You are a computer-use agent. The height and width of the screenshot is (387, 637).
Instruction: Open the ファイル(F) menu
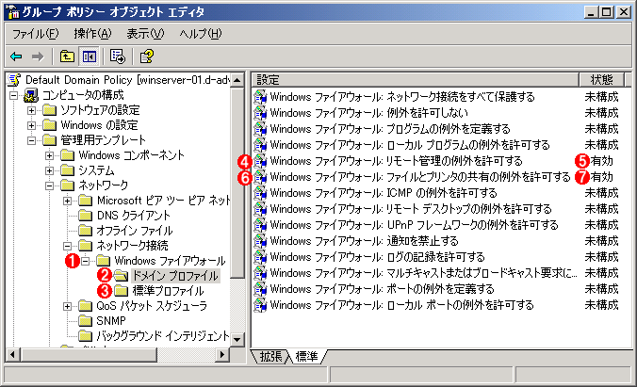point(36,34)
